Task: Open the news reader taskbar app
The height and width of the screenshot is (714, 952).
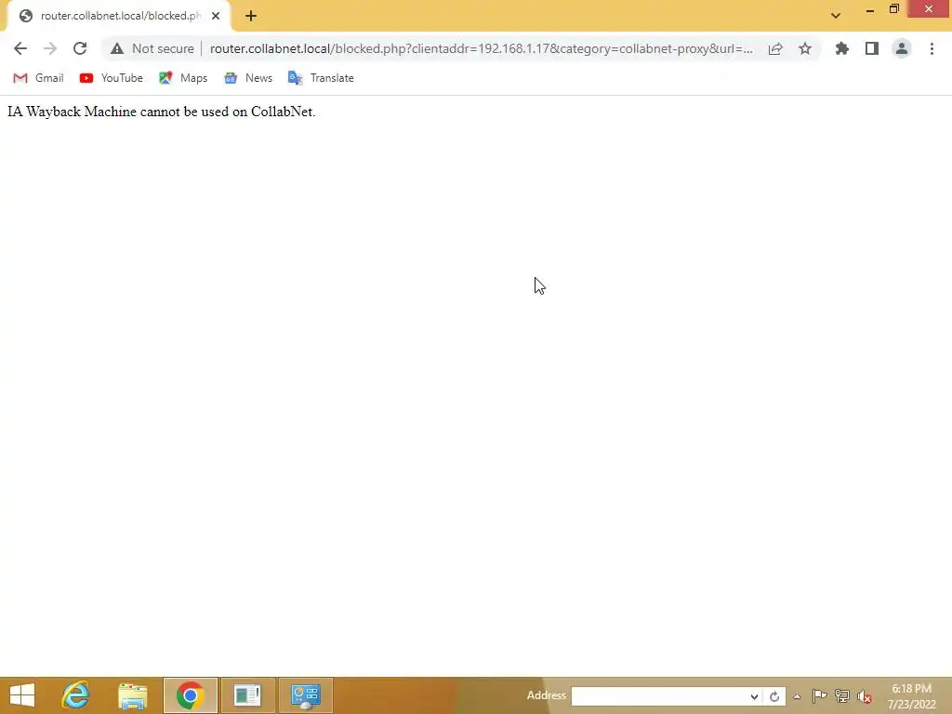Action: point(247,695)
